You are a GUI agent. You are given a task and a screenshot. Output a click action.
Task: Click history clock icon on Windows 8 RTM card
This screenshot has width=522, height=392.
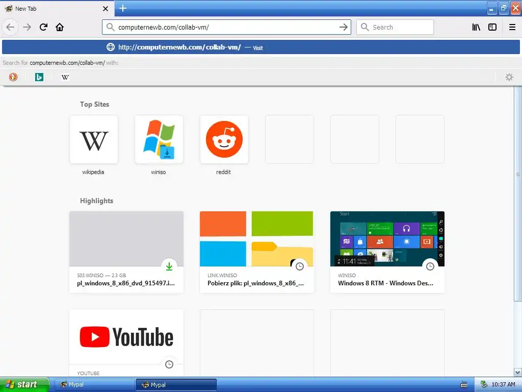430,266
